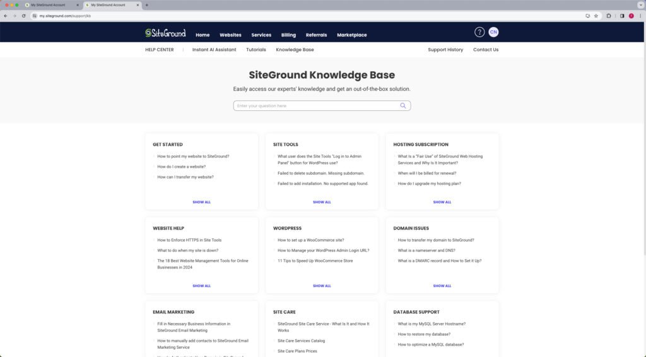This screenshot has height=357, width=646.
Task: Open browser extensions puzzle icon
Action: click(609, 16)
